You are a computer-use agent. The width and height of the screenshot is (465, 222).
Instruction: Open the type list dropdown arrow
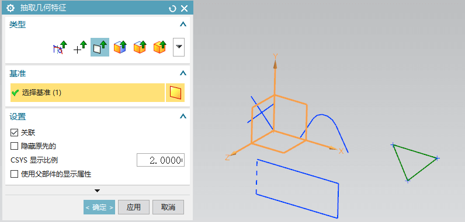(x=179, y=47)
